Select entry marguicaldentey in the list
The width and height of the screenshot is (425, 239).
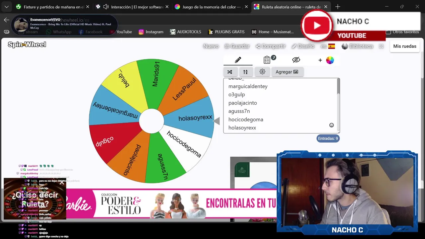[248, 86]
